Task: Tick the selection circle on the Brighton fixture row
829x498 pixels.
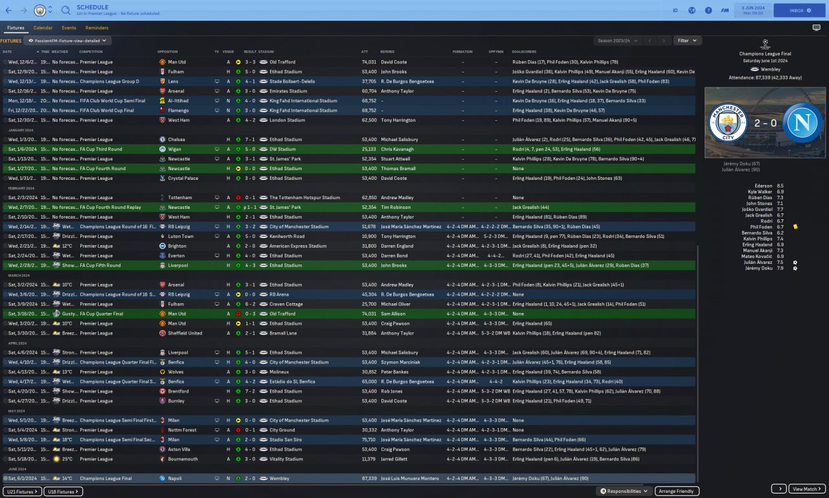Action: pyautogui.click(x=5, y=246)
